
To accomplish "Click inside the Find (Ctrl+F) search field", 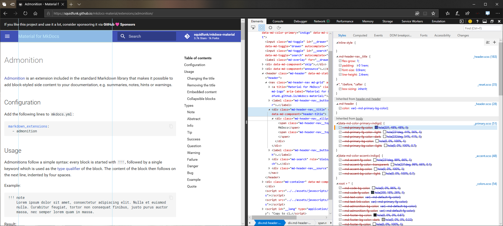I will (x=482, y=28).
